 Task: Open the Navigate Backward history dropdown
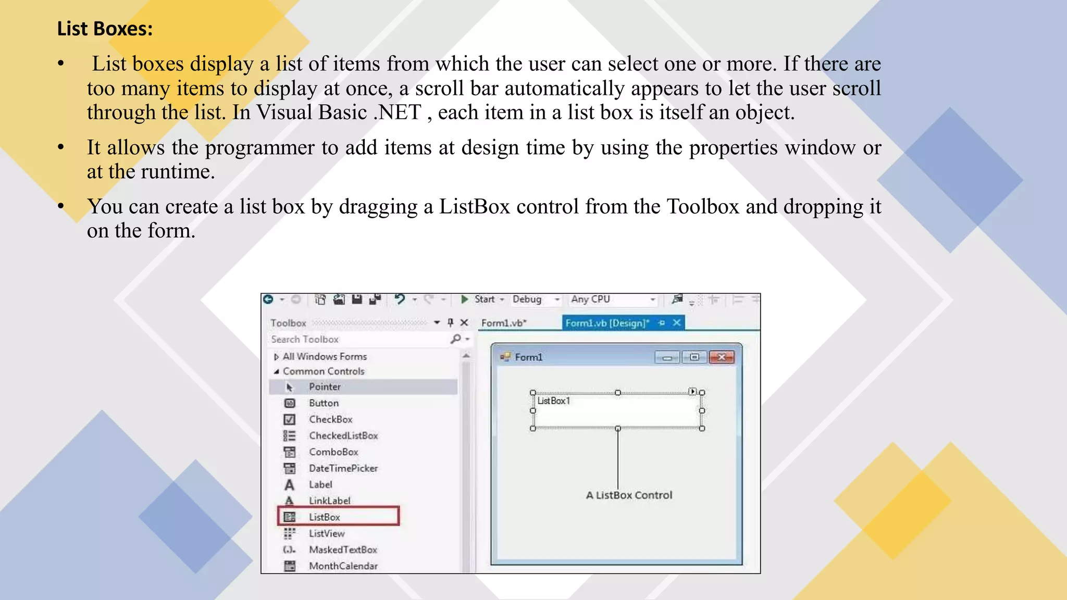282,300
